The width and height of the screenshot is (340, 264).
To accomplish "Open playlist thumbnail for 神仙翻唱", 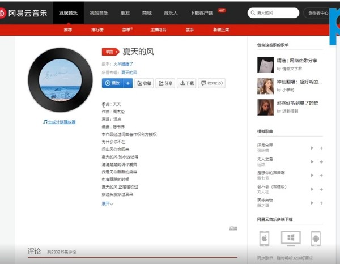I will pyautogui.click(x=265, y=86).
